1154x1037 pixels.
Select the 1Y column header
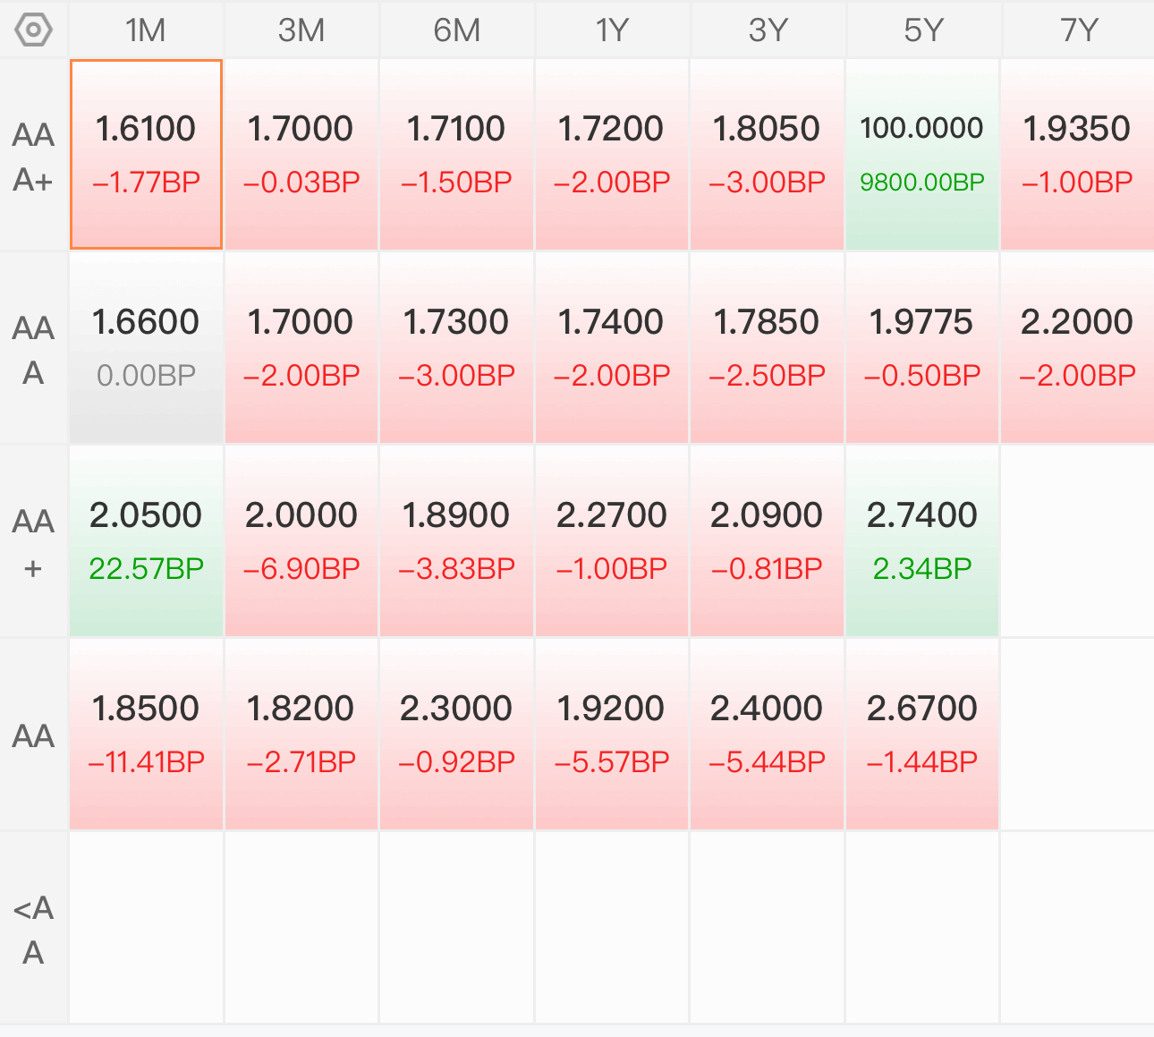[612, 30]
